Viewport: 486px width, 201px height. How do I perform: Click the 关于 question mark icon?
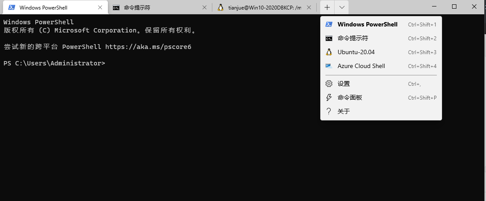pyautogui.click(x=329, y=111)
